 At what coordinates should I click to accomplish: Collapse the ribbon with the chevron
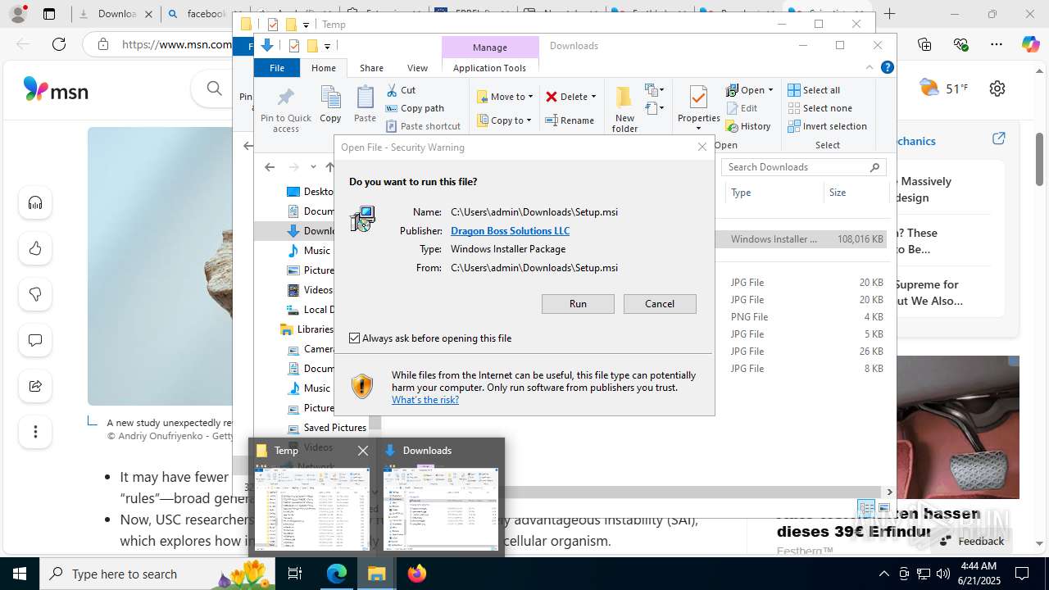870,68
